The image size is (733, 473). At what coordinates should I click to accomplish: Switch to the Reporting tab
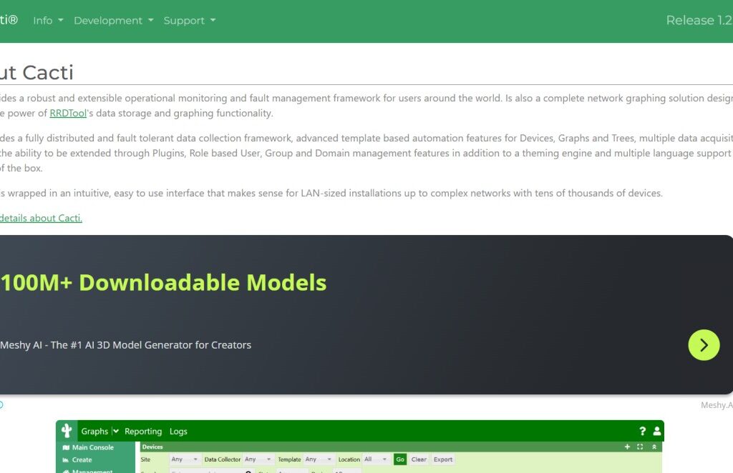143,432
